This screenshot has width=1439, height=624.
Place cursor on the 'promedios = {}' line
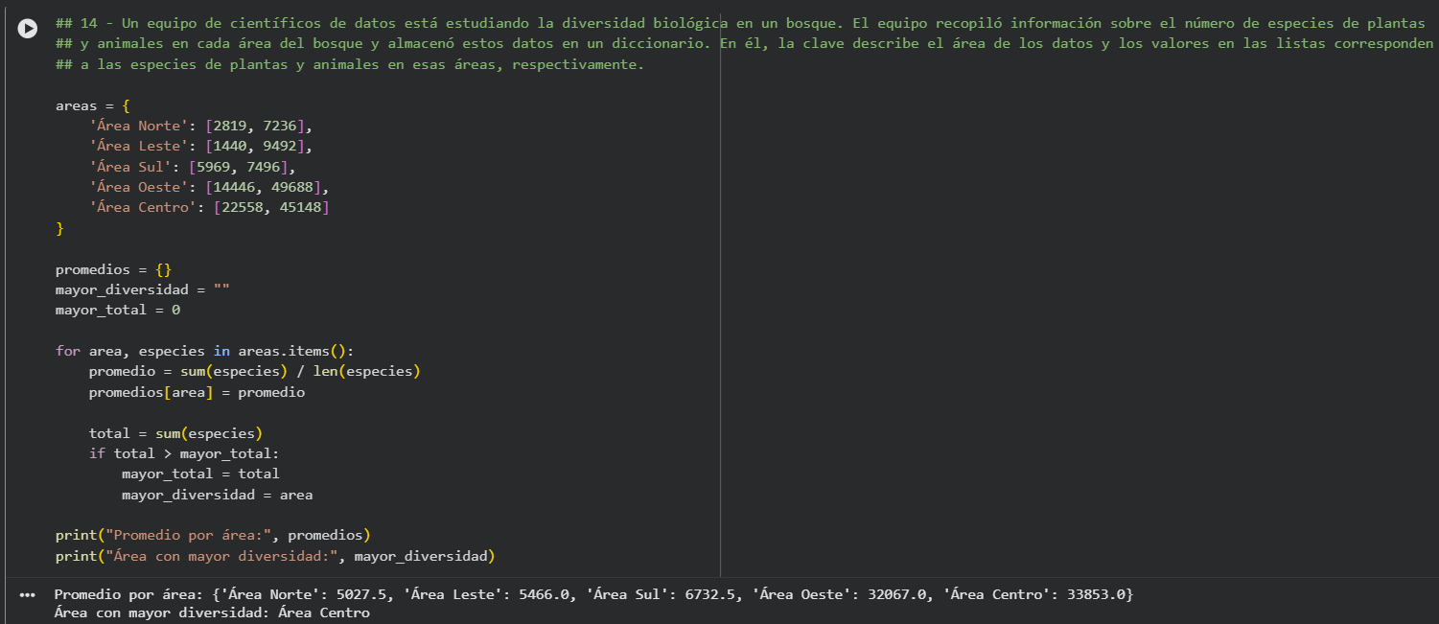(x=113, y=269)
